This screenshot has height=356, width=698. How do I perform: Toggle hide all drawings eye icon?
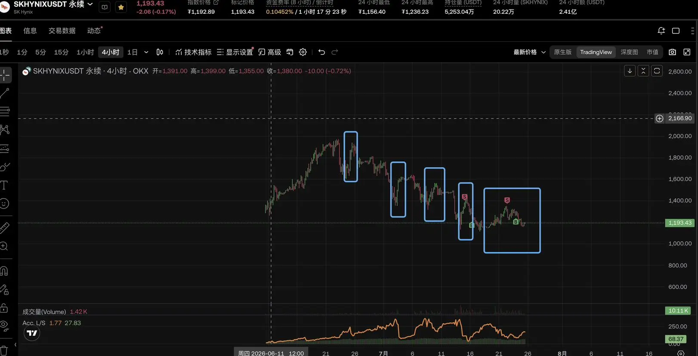pos(4,326)
